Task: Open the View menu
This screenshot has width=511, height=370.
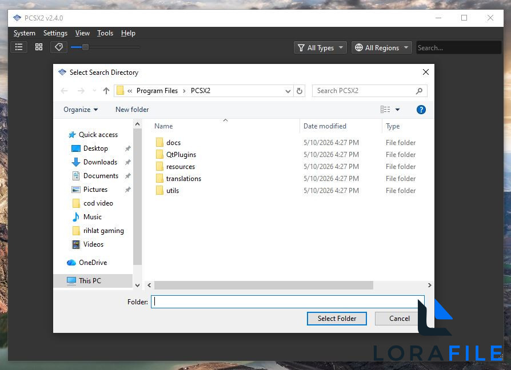Action: [x=82, y=33]
